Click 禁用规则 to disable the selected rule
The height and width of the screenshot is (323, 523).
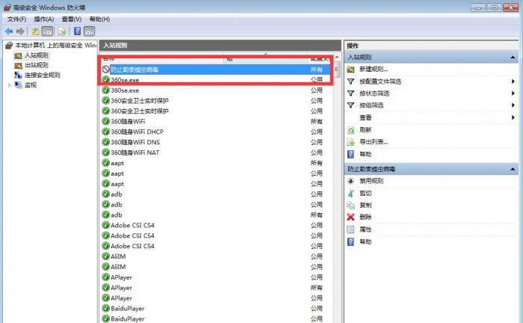371,181
